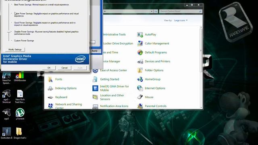Expand the address bar history dropdown arrow

pyautogui.click(x=152, y=11)
